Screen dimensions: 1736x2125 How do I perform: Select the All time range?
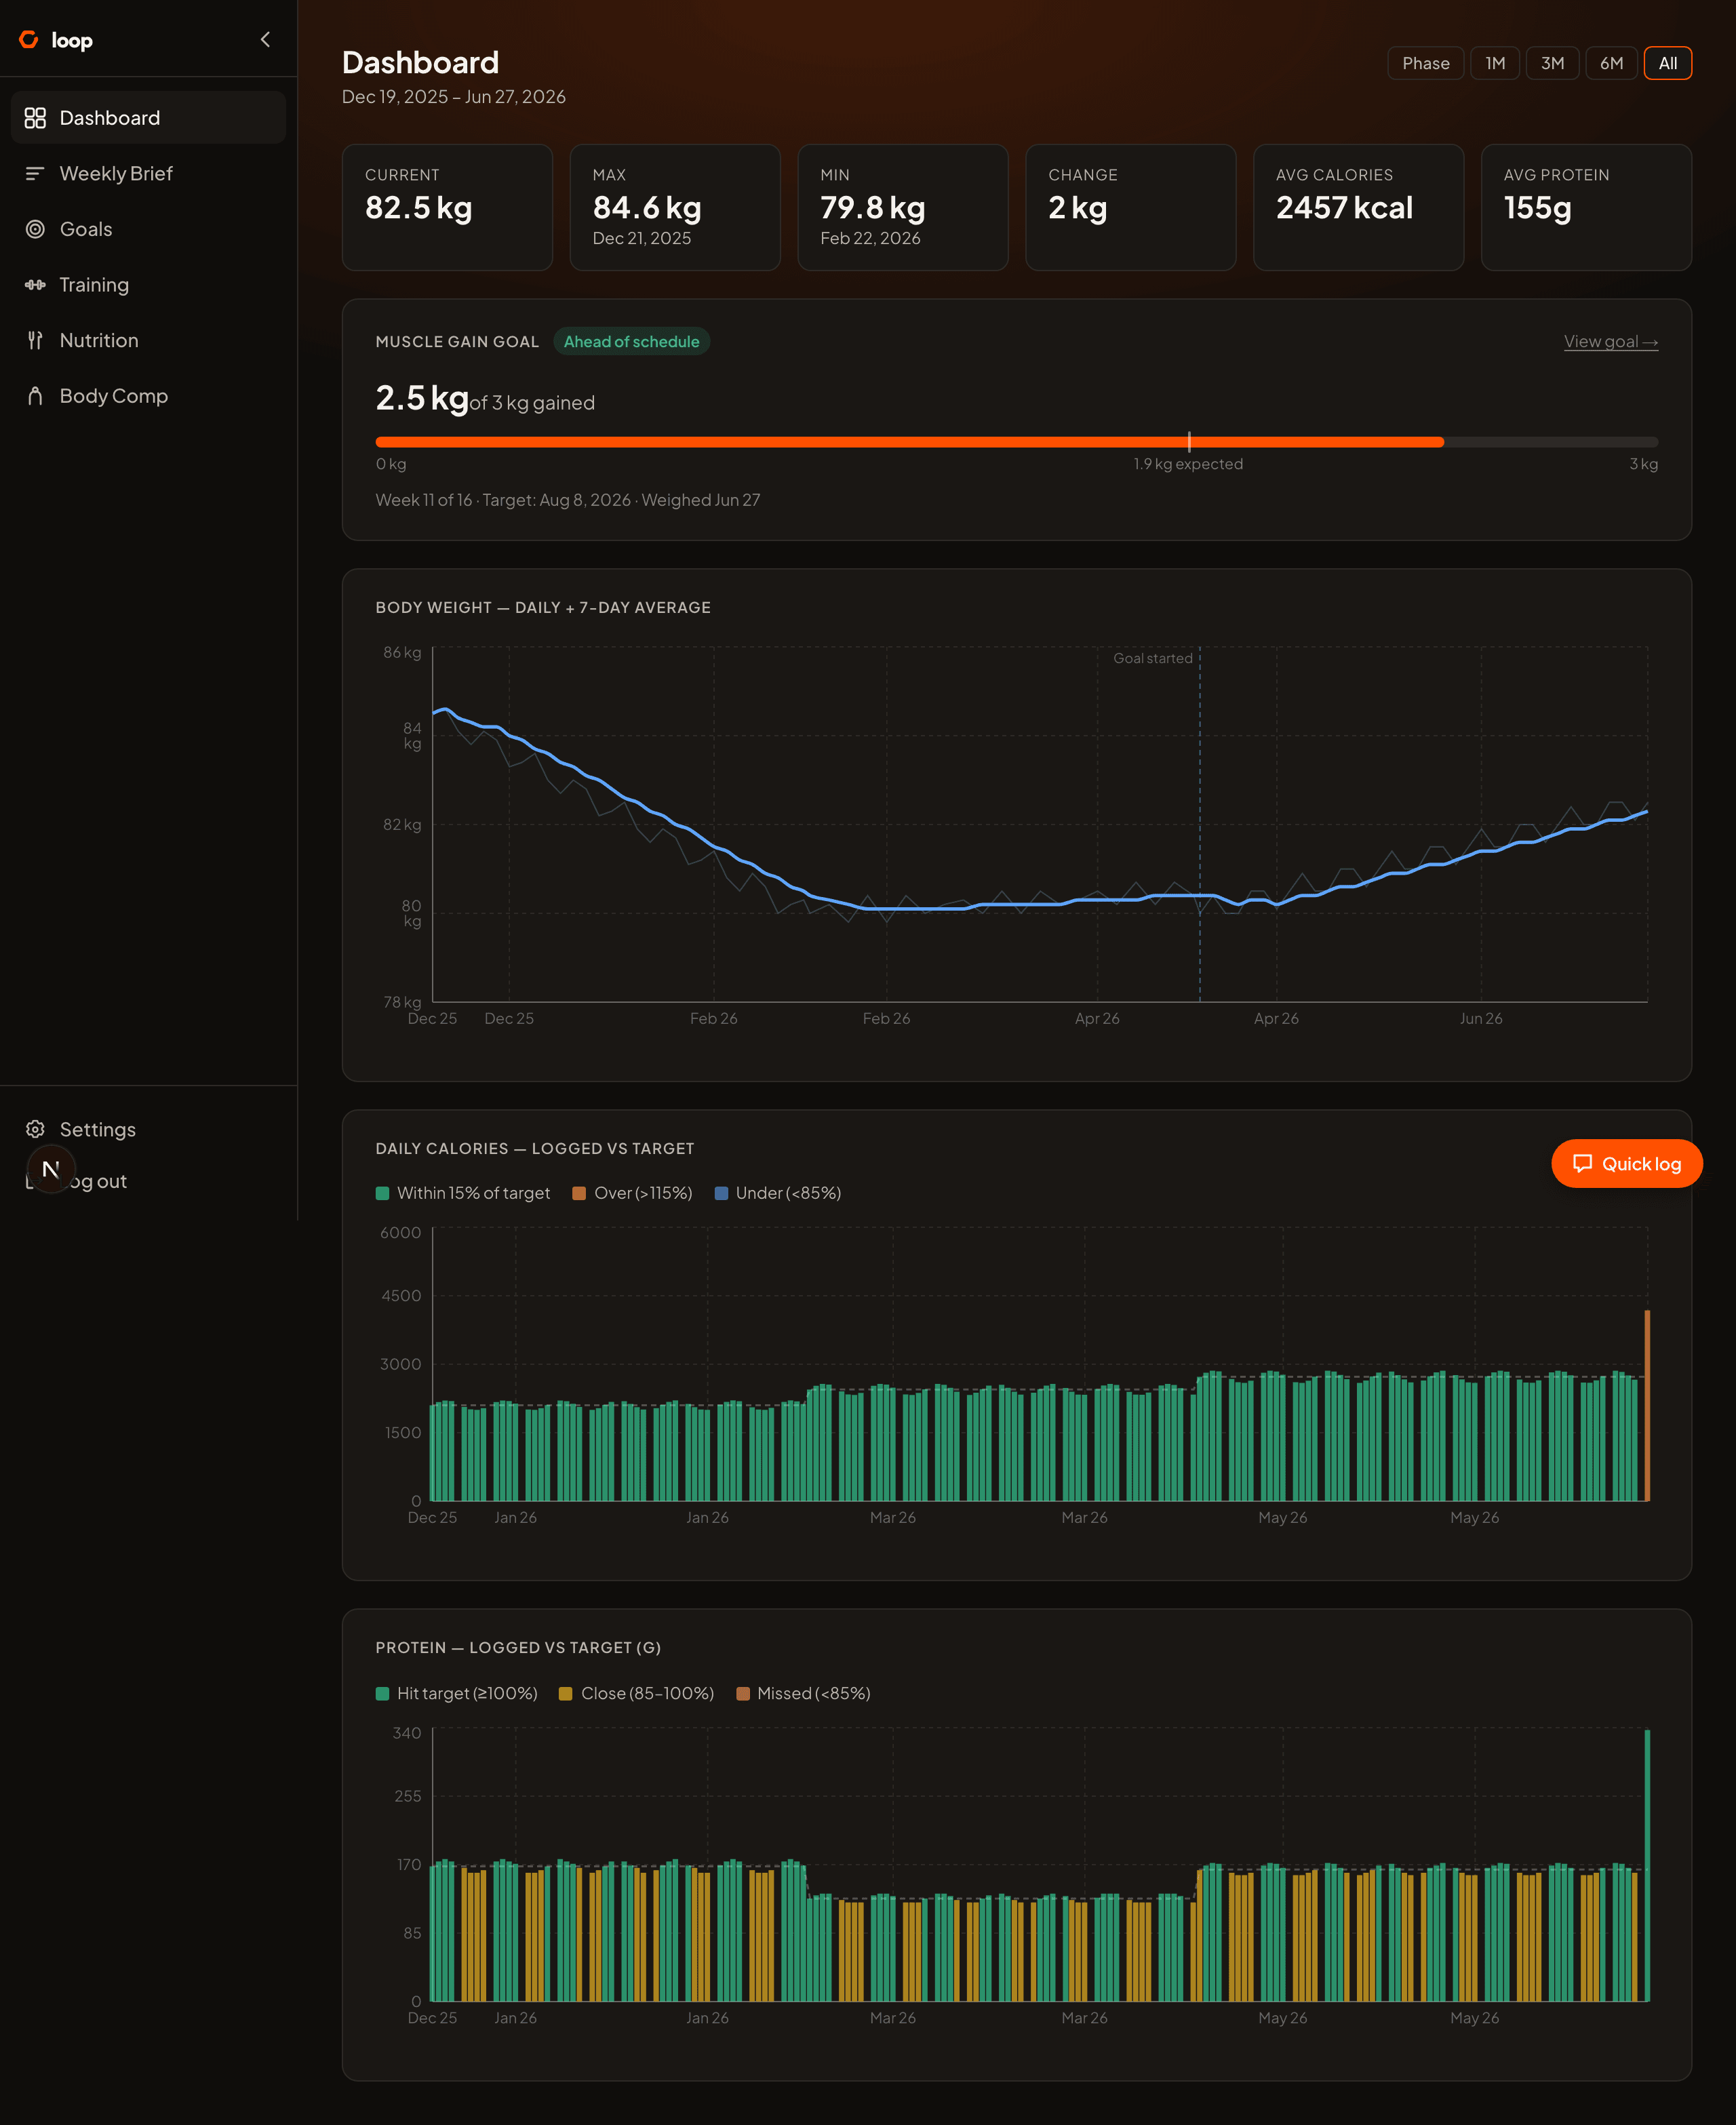coord(1667,63)
